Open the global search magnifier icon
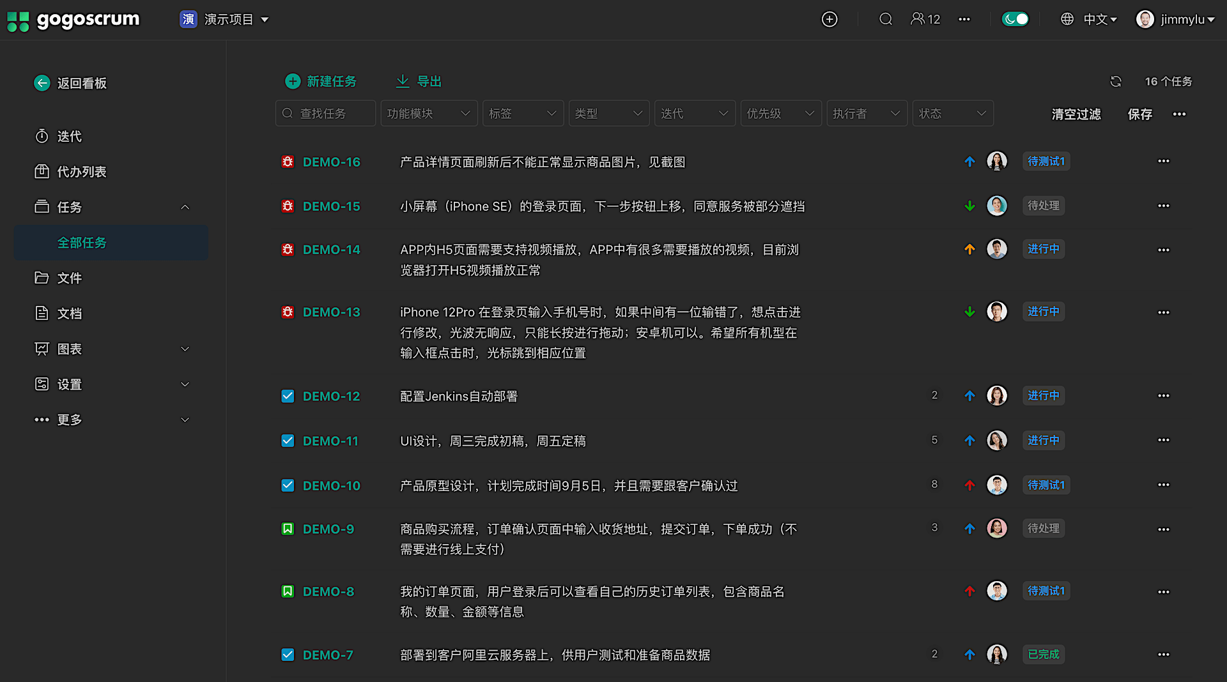 tap(885, 19)
